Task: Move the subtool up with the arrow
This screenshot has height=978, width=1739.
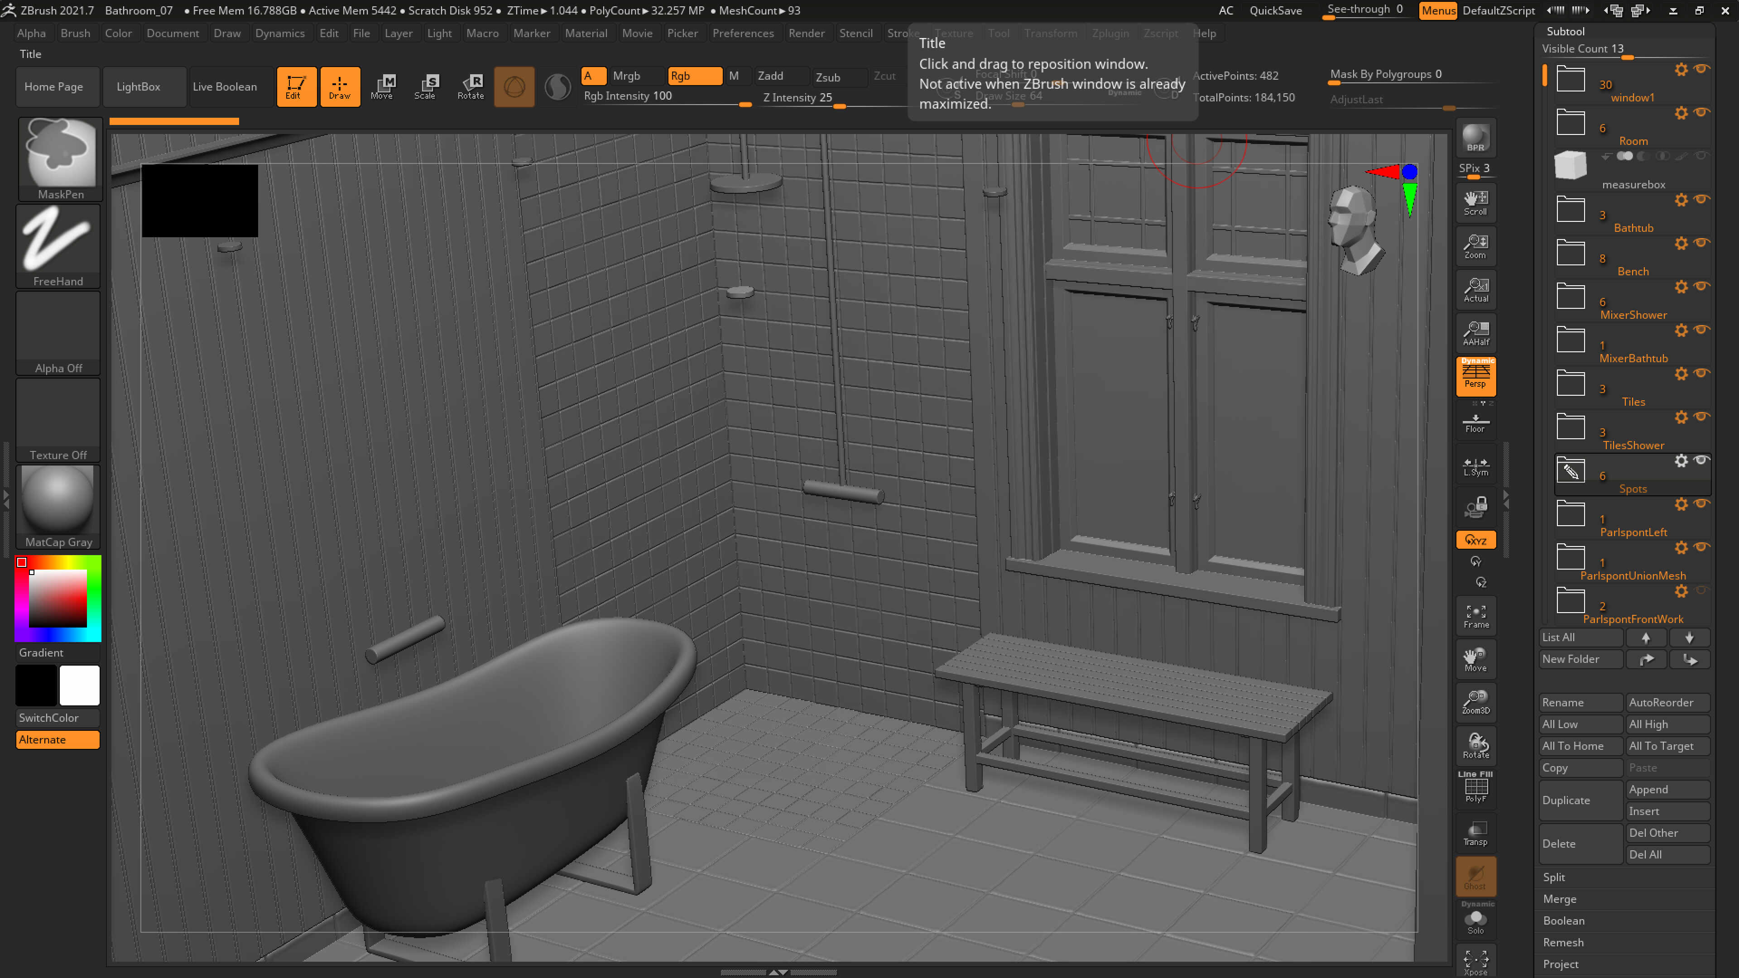Action: click(1646, 637)
